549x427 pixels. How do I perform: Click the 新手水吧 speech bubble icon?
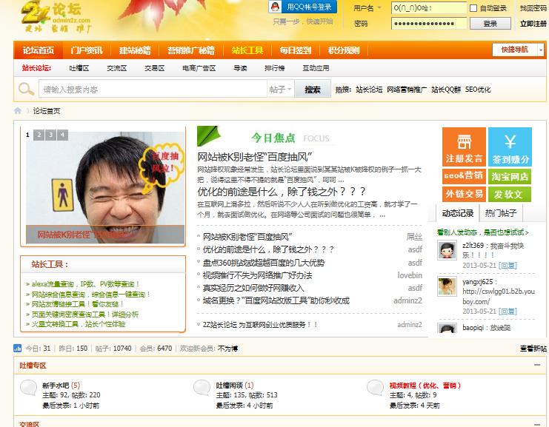tap(28, 388)
